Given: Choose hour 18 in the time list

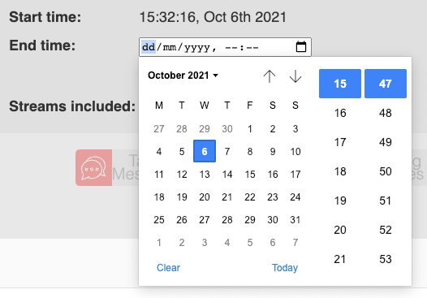Looking at the screenshot, I should coord(340,171).
